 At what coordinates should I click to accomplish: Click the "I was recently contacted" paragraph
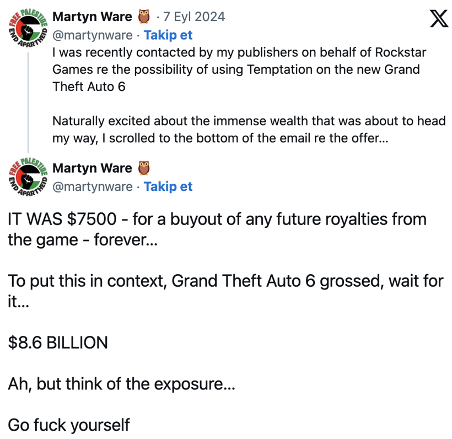(x=237, y=70)
